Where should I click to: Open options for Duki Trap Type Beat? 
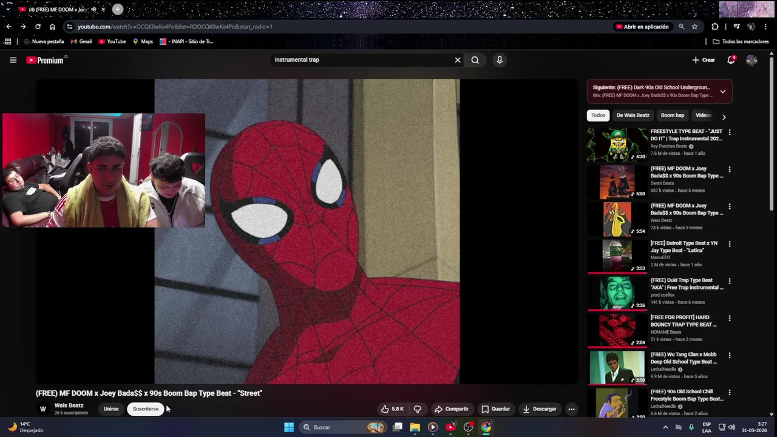pyautogui.click(x=730, y=281)
